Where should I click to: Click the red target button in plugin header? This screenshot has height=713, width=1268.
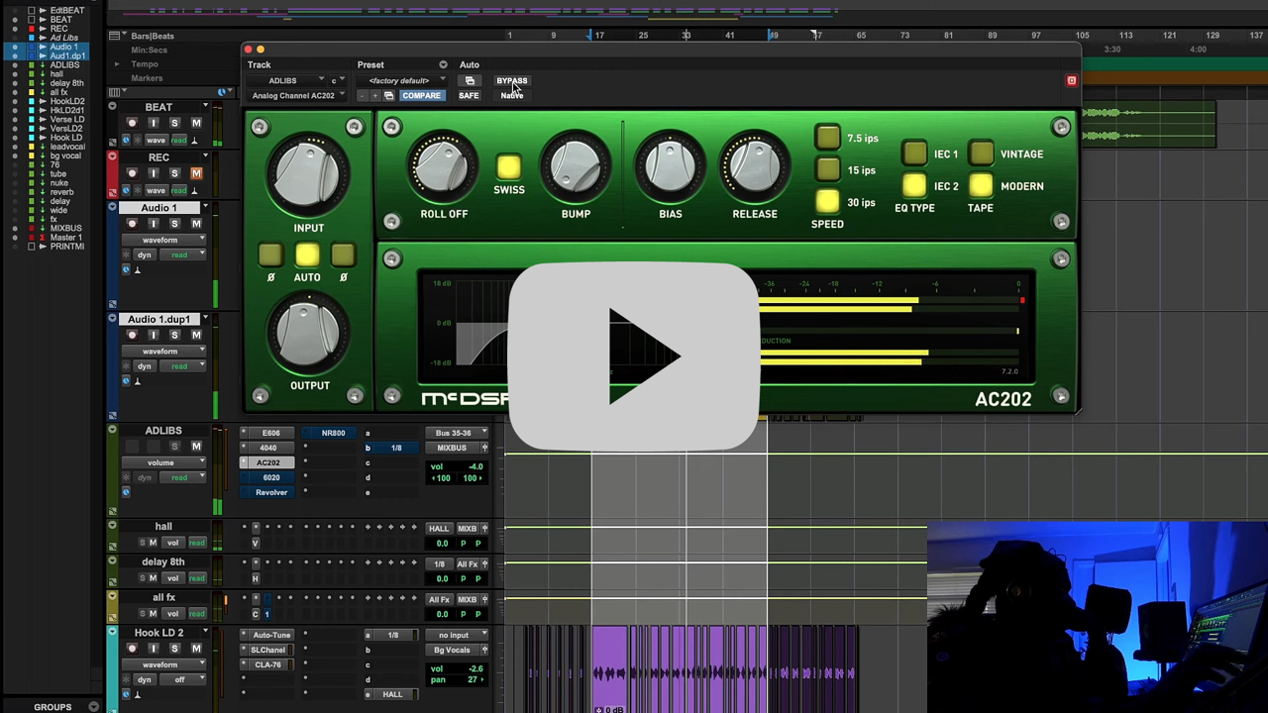coord(1071,80)
